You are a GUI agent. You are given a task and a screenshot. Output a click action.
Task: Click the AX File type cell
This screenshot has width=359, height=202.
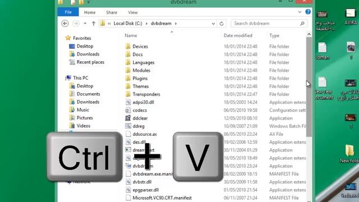pos(276,134)
